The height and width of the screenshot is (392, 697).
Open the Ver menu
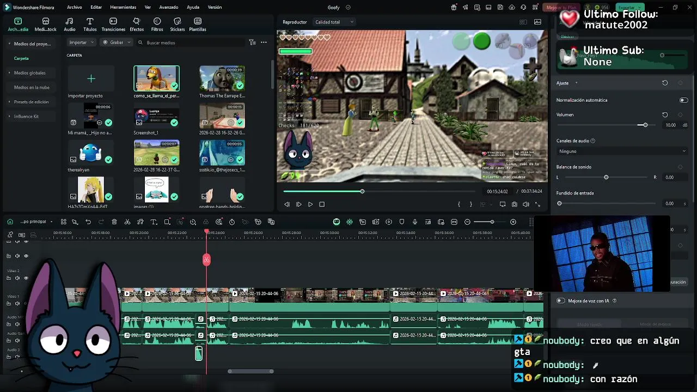pyautogui.click(x=148, y=8)
